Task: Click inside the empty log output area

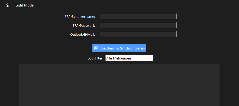Action: click(x=119, y=85)
